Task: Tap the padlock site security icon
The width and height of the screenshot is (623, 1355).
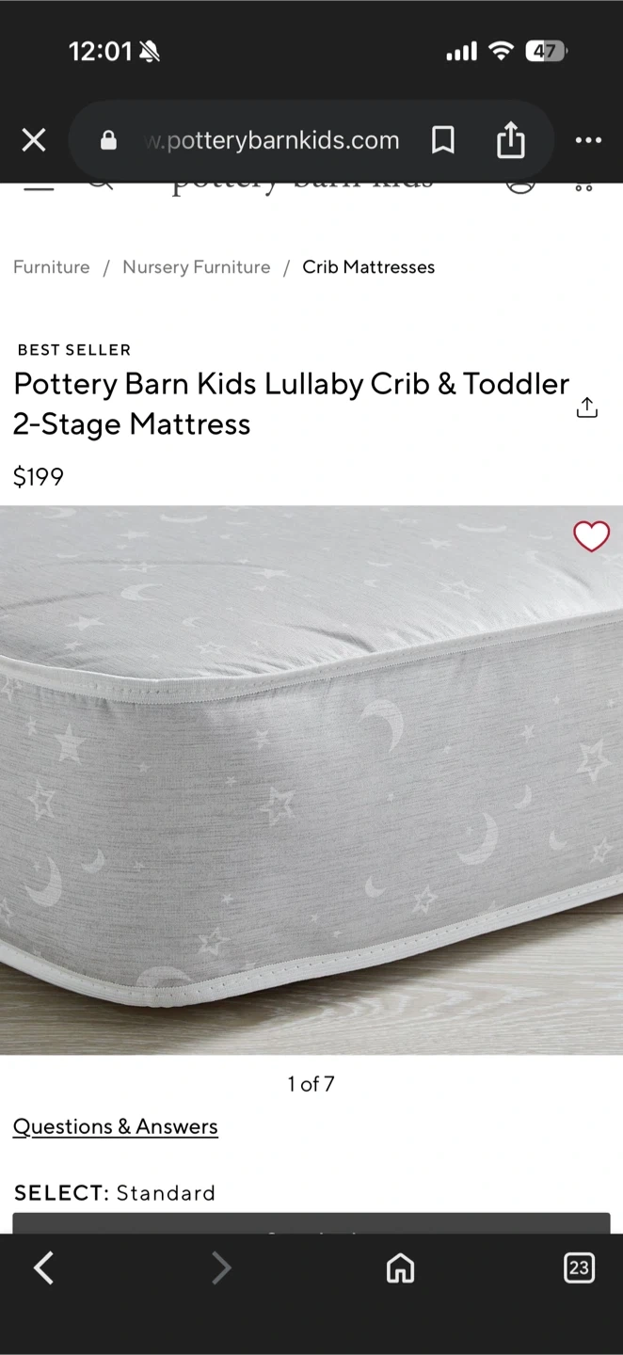Action: click(x=108, y=140)
